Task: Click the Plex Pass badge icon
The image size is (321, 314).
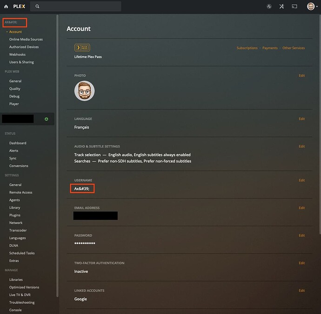Action: (82, 48)
